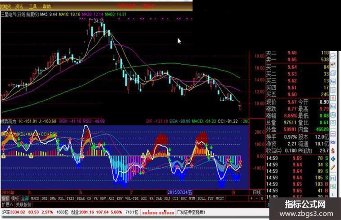Switch to candlestick chart sidebar icon

[x=333, y=65]
